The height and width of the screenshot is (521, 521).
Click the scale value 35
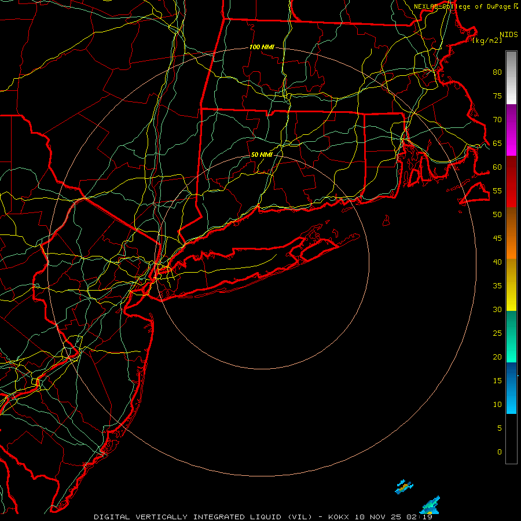tap(497, 286)
